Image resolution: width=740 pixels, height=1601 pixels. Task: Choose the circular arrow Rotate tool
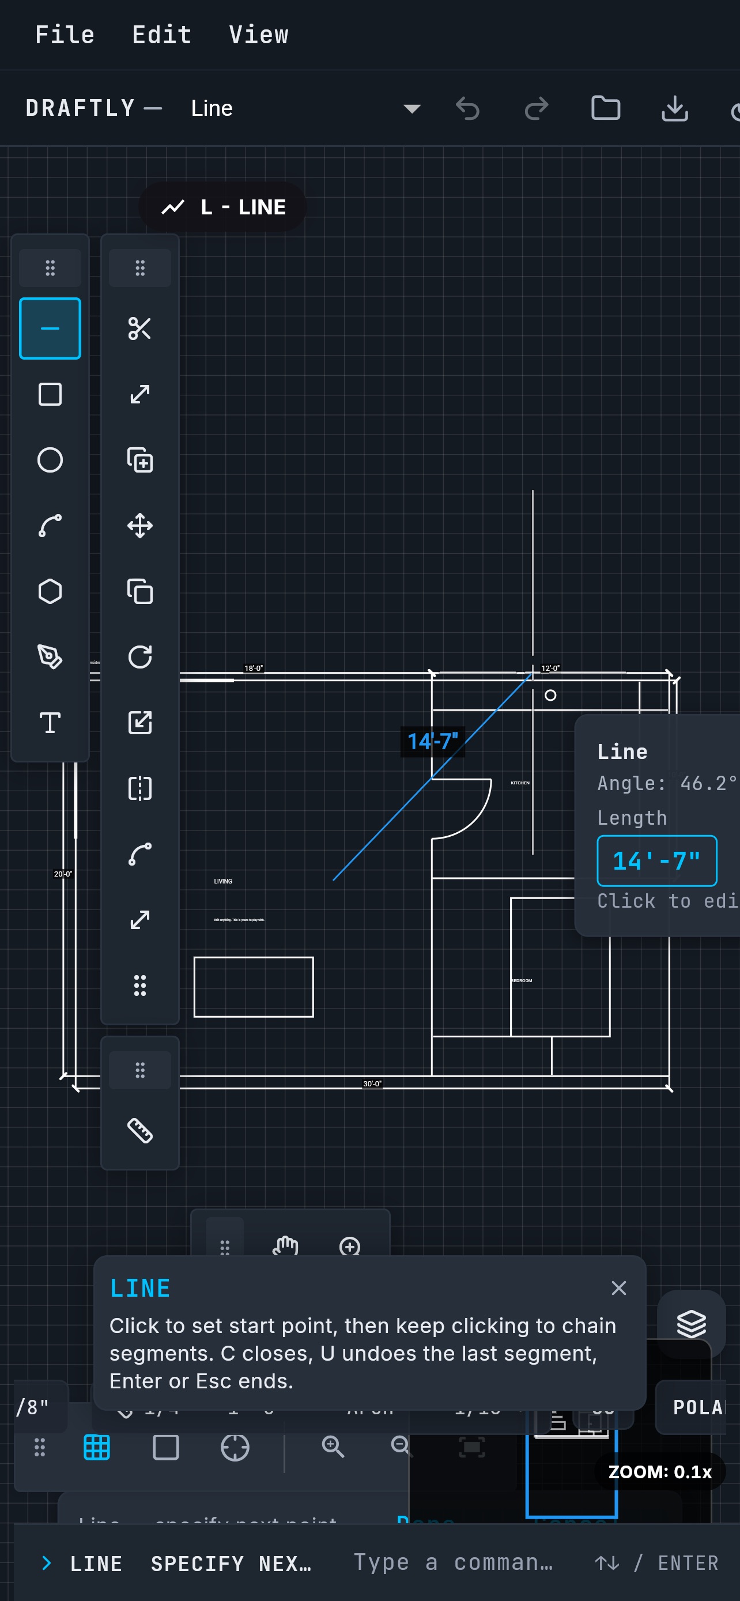(x=140, y=657)
